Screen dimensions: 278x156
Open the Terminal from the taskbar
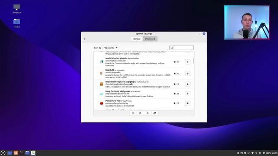[x=21, y=153]
